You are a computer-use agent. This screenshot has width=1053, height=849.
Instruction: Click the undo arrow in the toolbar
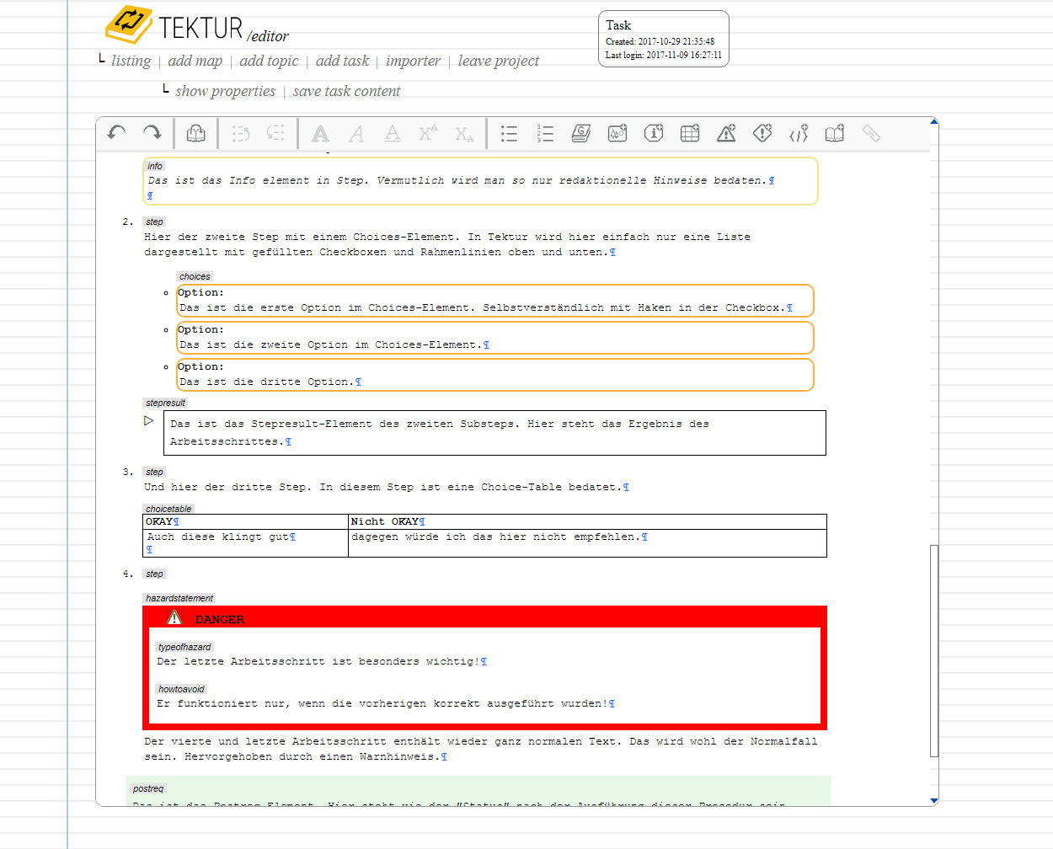tap(116, 133)
